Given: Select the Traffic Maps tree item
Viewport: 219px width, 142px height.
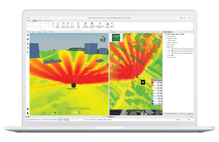Looking at the screenshot, I should tap(172, 45).
